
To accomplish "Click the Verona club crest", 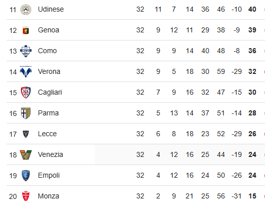I will 26,72.
